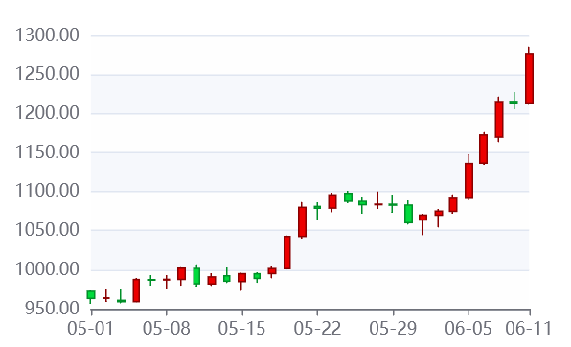
Task: Select the tall red candle near 05-05 bottom
Action: point(136,290)
